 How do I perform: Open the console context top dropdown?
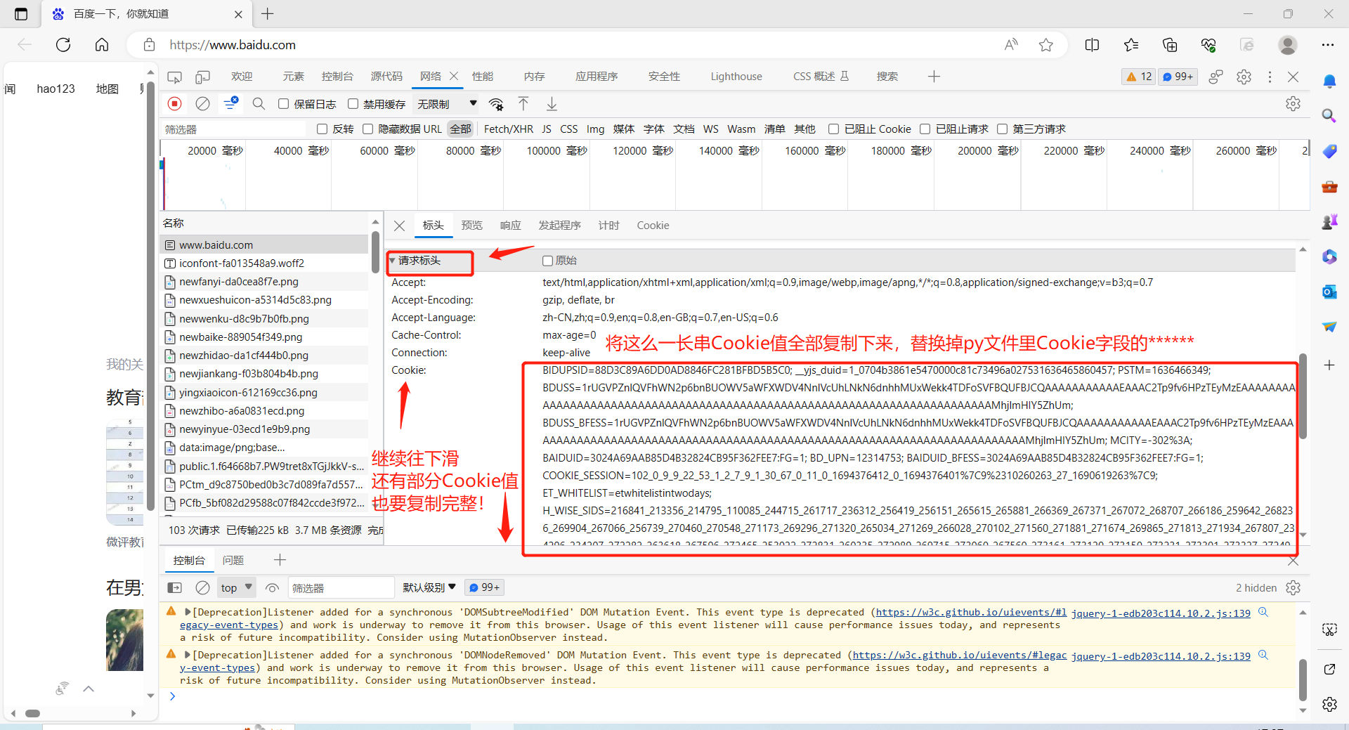[x=236, y=587]
